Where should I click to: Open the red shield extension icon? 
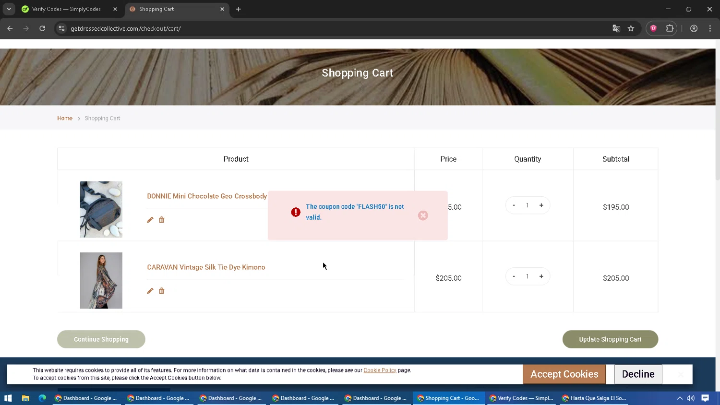tap(653, 29)
